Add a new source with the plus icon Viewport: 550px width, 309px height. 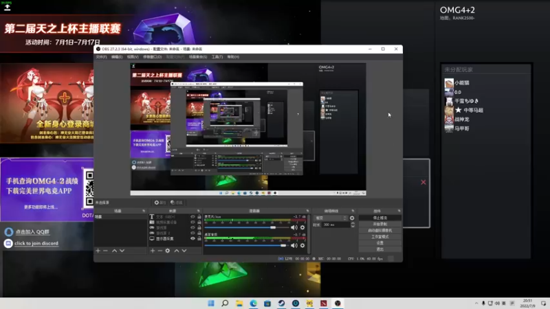[x=153, y=251]
